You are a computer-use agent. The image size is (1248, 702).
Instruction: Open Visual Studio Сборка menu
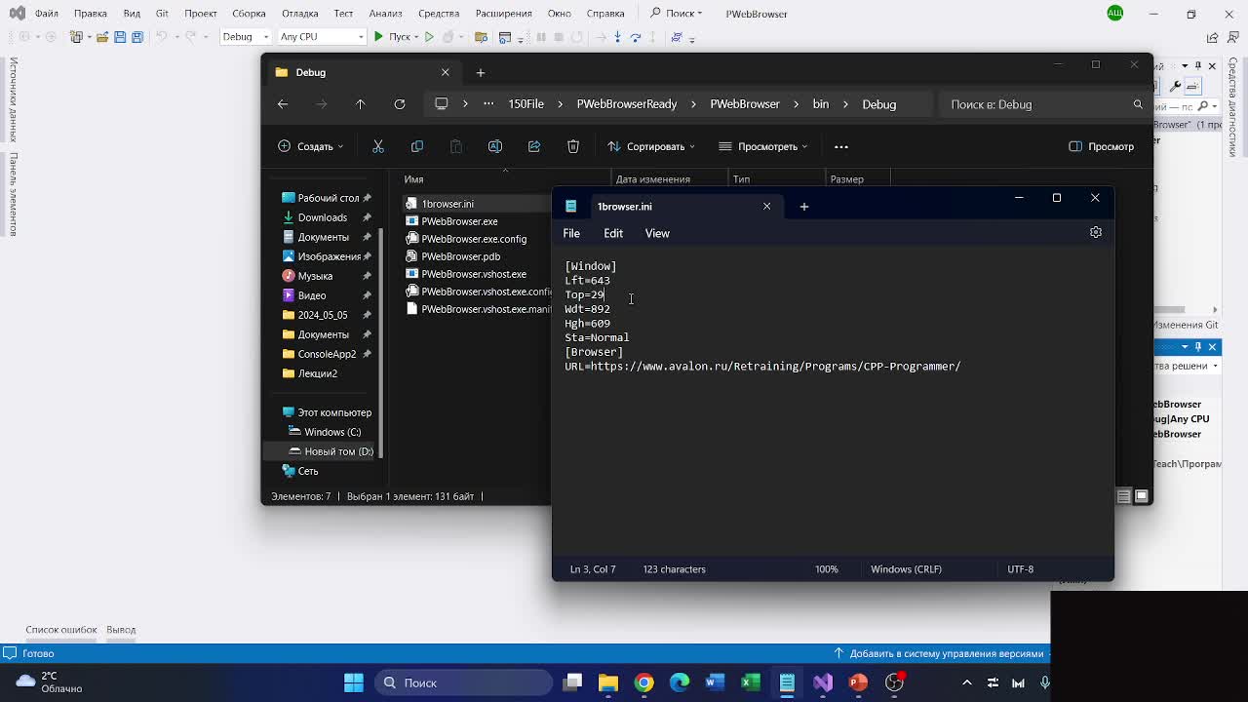(x=249, y=14)
